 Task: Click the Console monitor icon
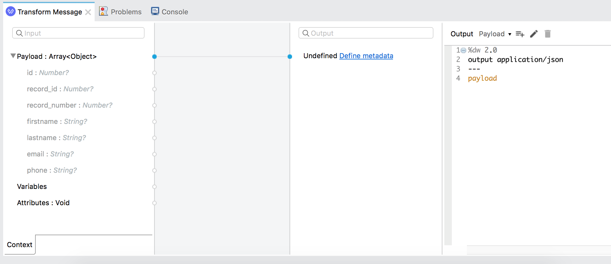pyautogui.click(x=155, y=12)
